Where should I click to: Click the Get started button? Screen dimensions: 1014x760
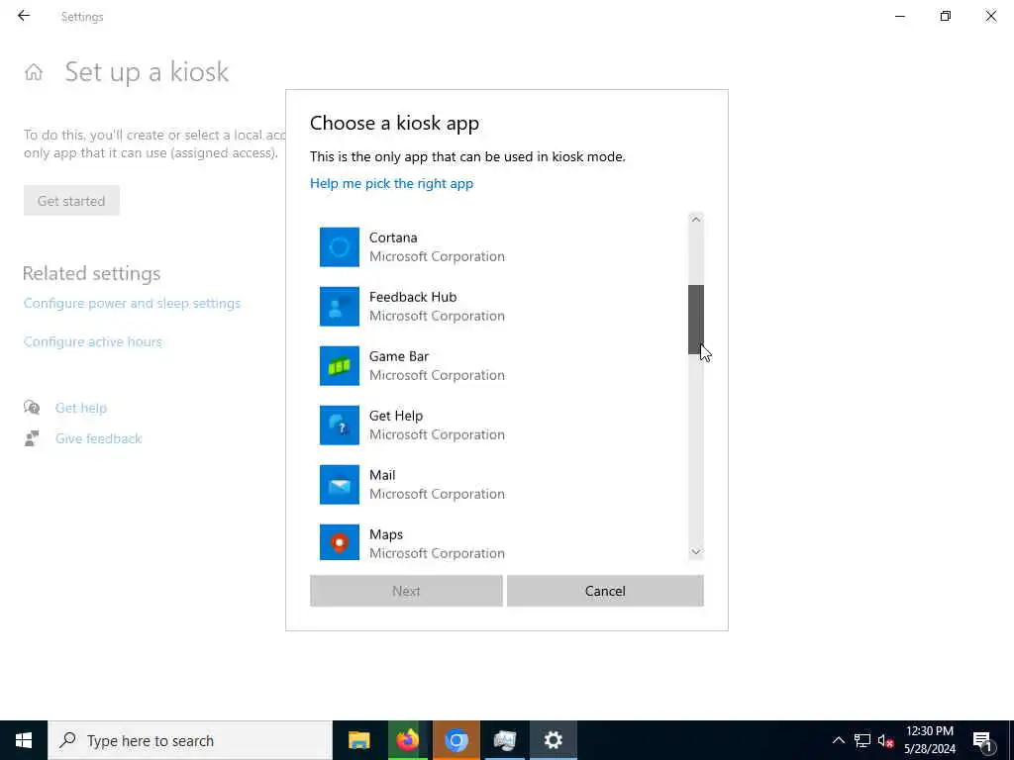(71, 200)
